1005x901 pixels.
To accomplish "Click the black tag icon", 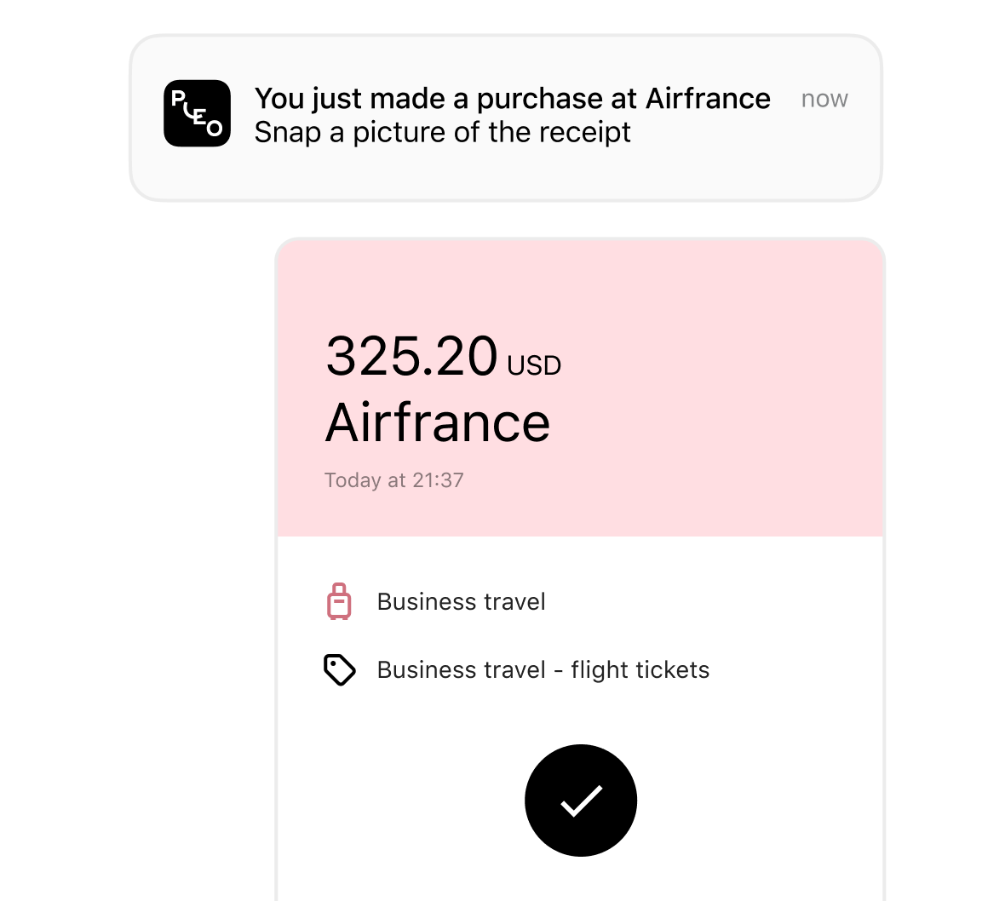I will (x=339, y=670).
